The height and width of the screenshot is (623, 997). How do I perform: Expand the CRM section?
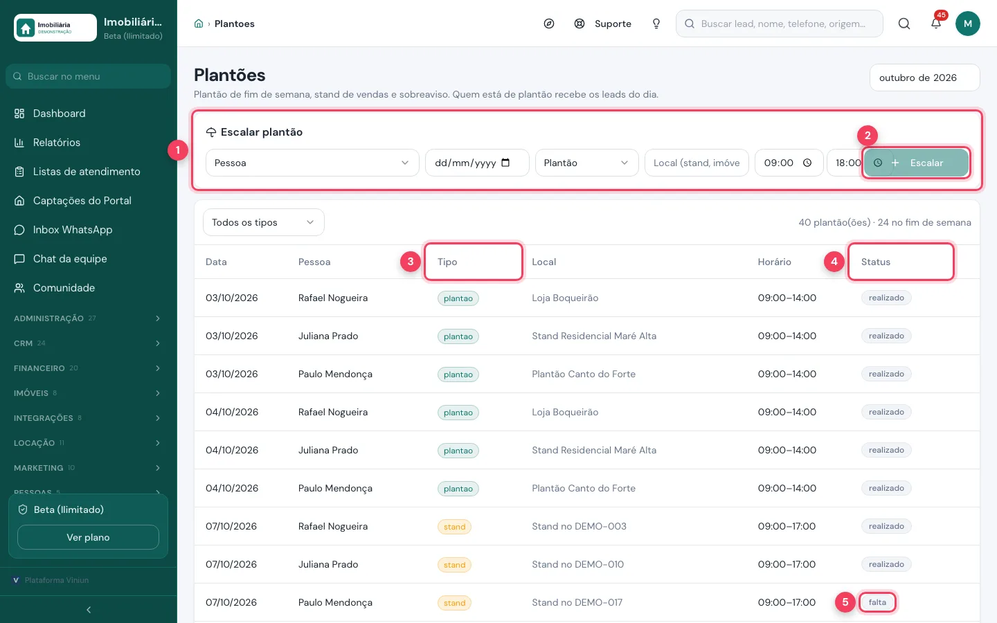click(89, 343)
